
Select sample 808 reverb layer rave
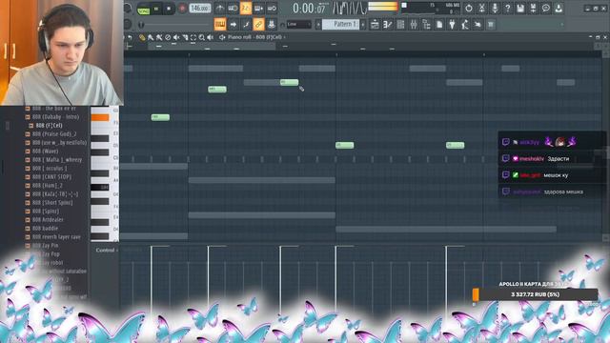tap(56, 236)
